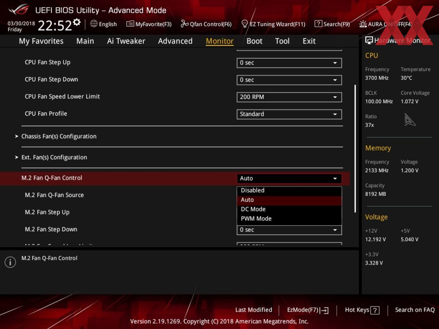Click the BCLK 100.00 MHz value
The width and height of the screenshot is (439, 329).
pyautogui.click(x=379, y=101)
